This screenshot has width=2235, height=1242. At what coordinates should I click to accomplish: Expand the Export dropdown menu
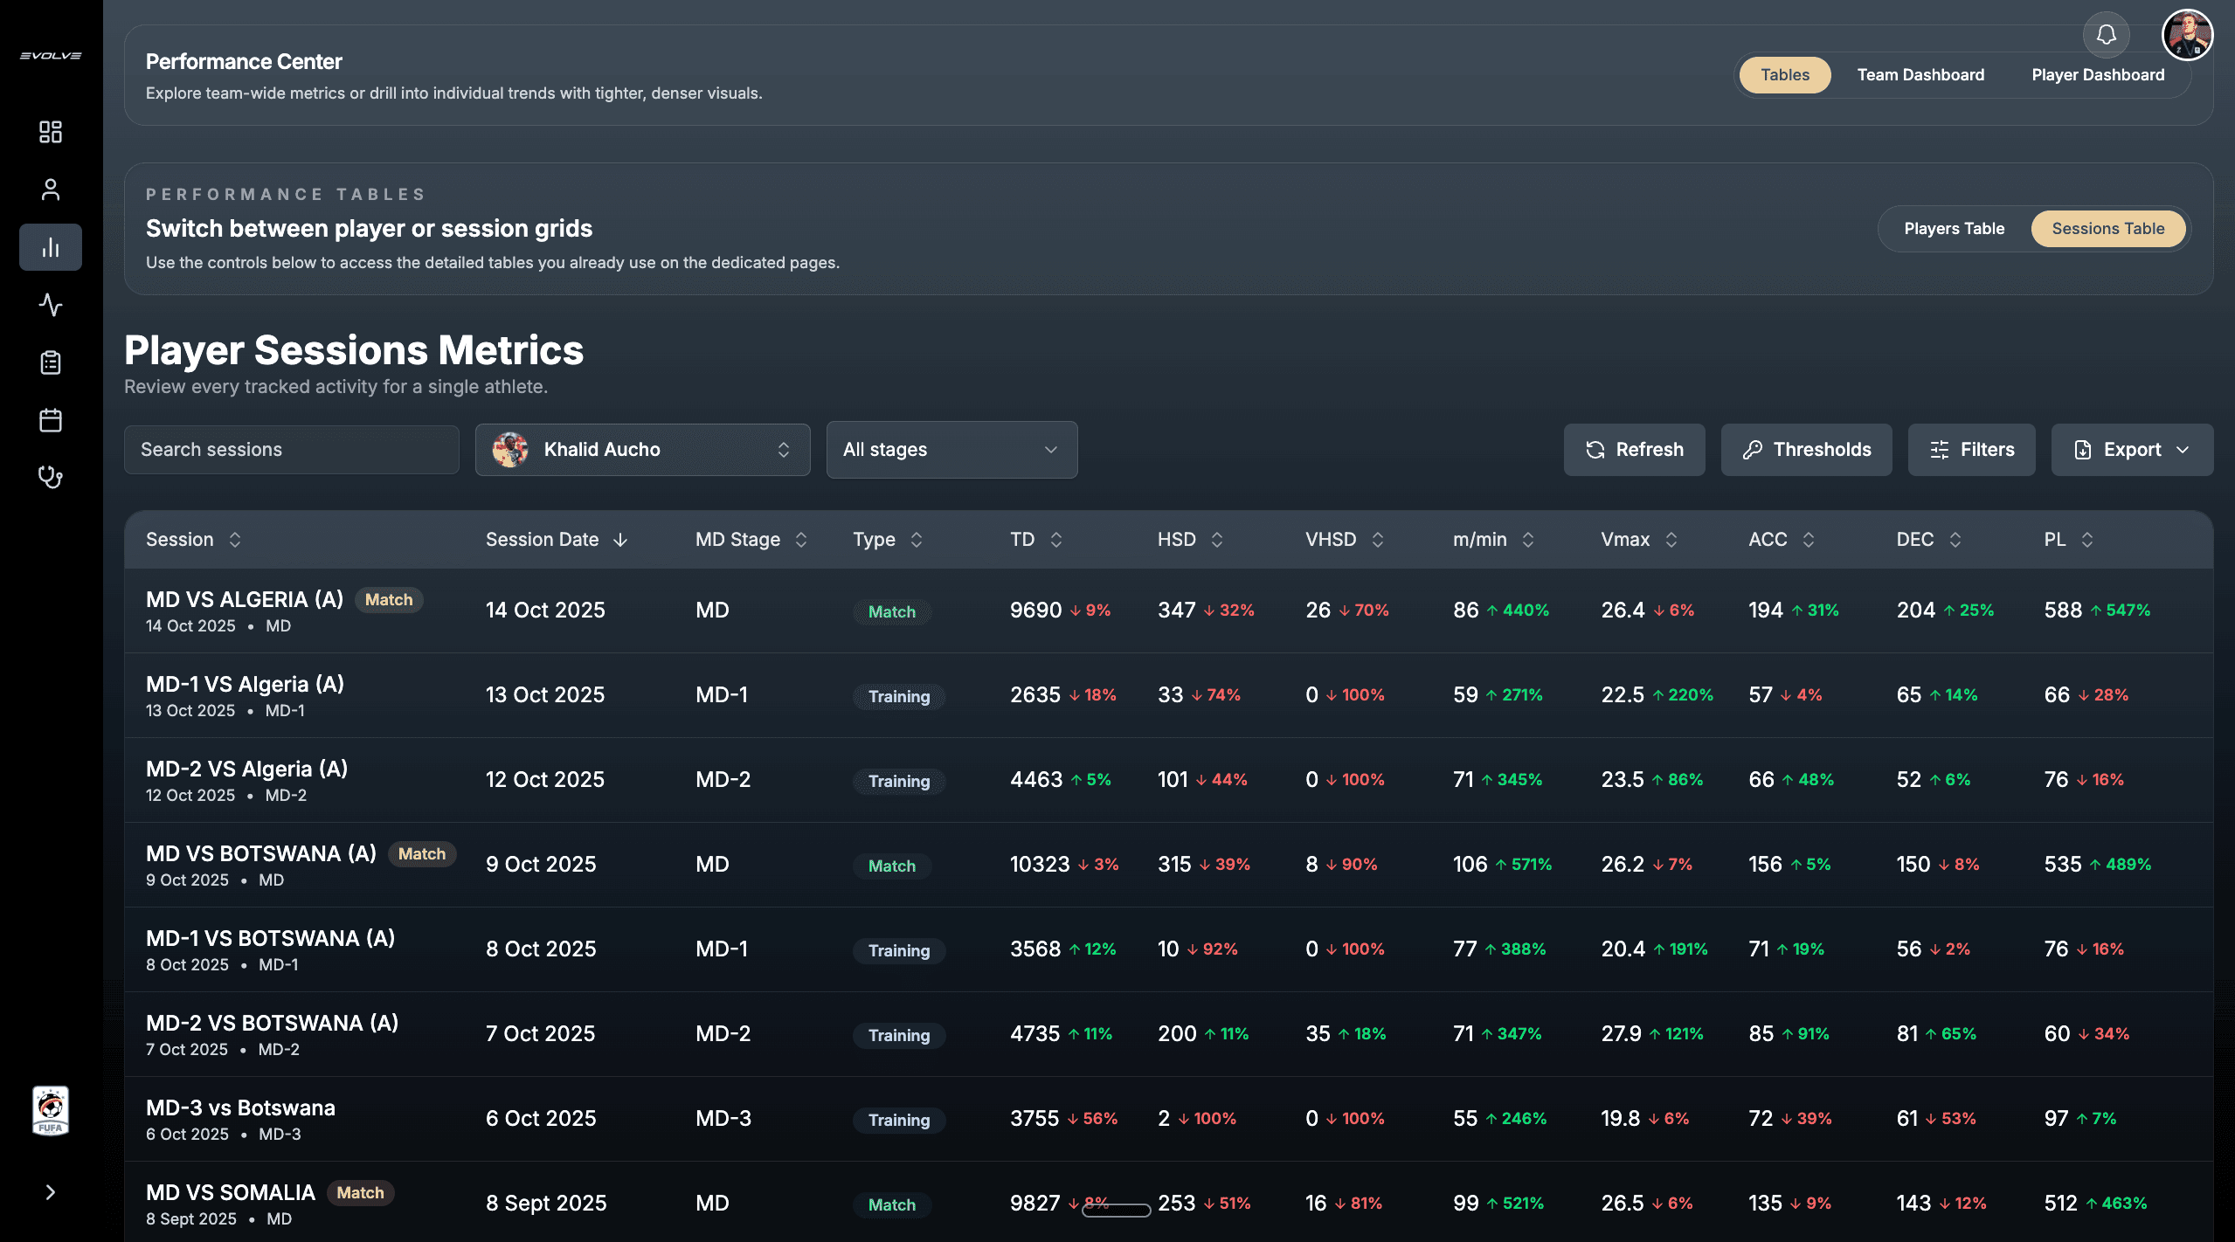pos(2131,450)
